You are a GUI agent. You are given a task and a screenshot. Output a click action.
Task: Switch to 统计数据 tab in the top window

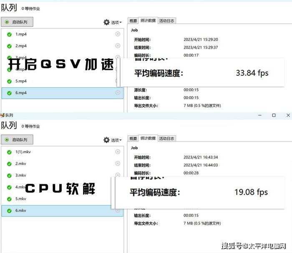[x=148, y=20]
